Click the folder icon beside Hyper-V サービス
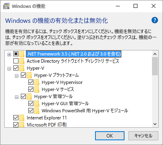Image resolution: width=163 pixels, height=145 pixels. (x=37, y=89)
